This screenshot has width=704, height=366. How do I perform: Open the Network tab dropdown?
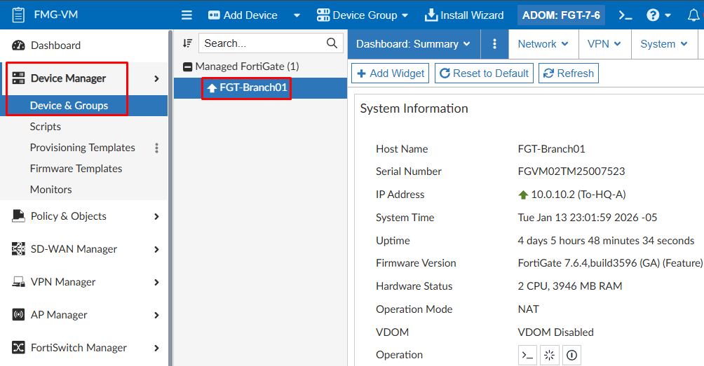tap(543, 44)
